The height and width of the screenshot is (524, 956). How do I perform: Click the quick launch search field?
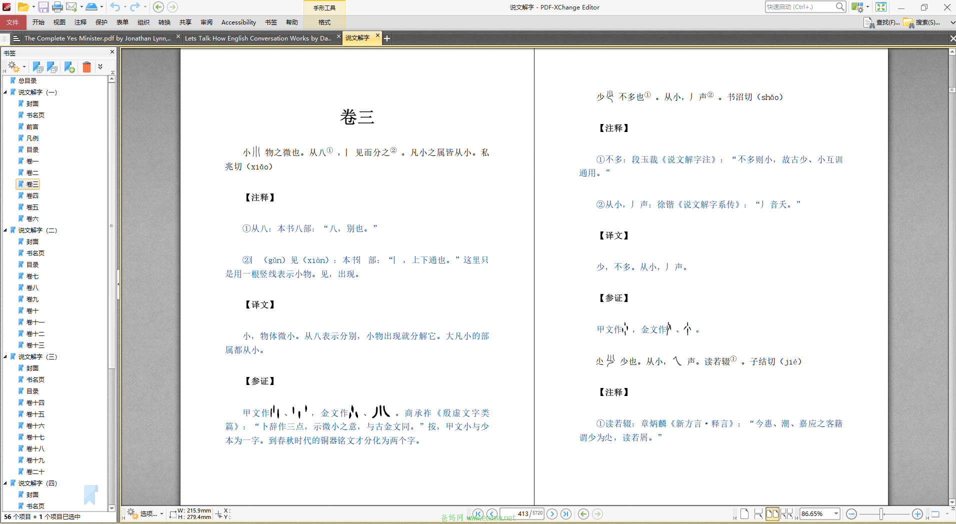click(800, 7)
